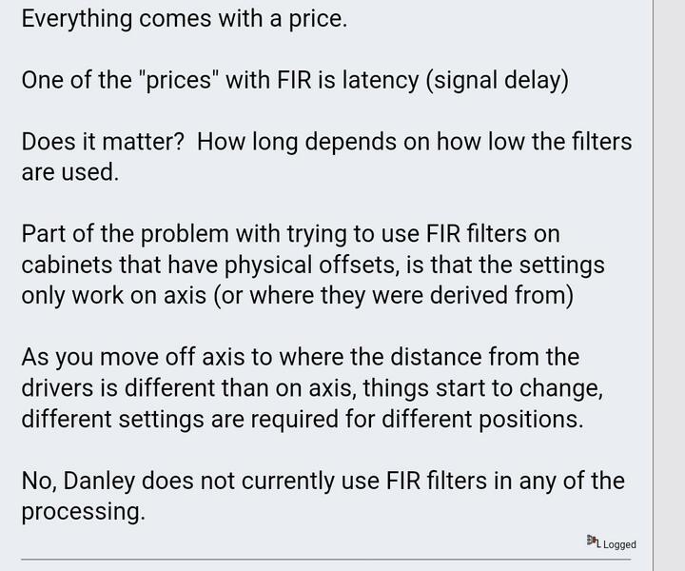Click the line starting "different settings are required"

tap(302, 418)
